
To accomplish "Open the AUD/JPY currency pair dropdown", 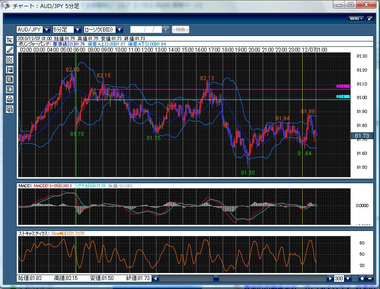I will (x=47, y=30).
